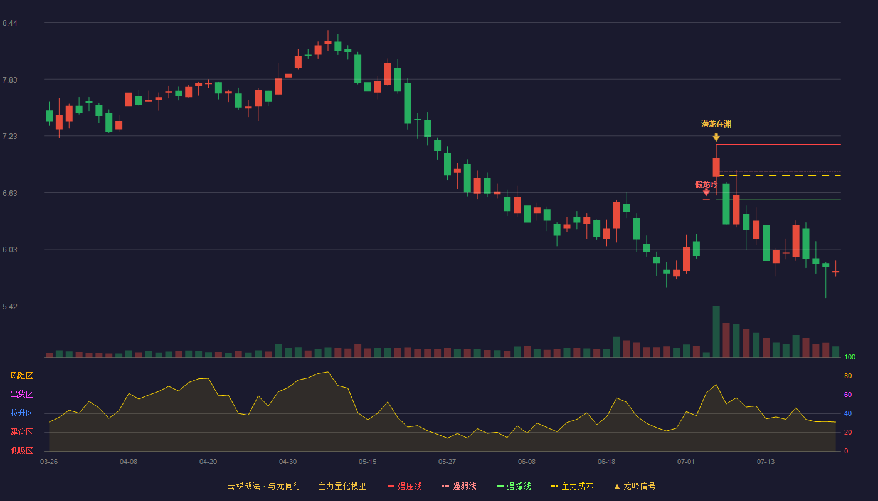
Task: Click the 40 indicator scale label
Action: tap(848, 413)
